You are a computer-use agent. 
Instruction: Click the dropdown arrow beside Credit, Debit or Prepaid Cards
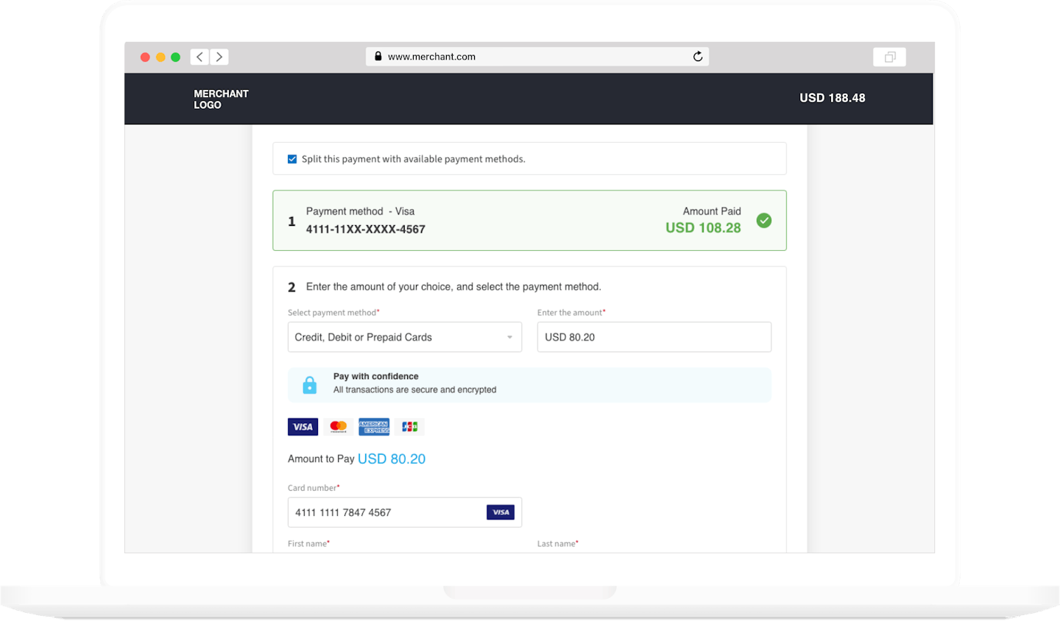[509, 337]
